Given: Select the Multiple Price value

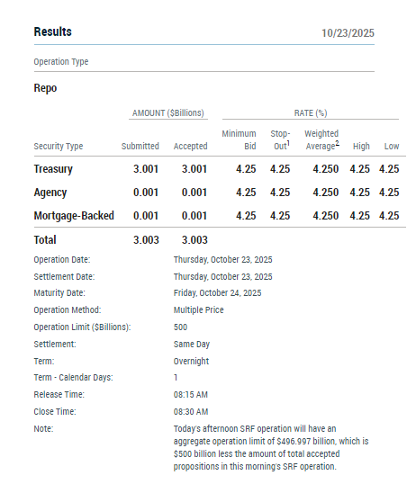Looking at the screenshot, I should [199, 309].
